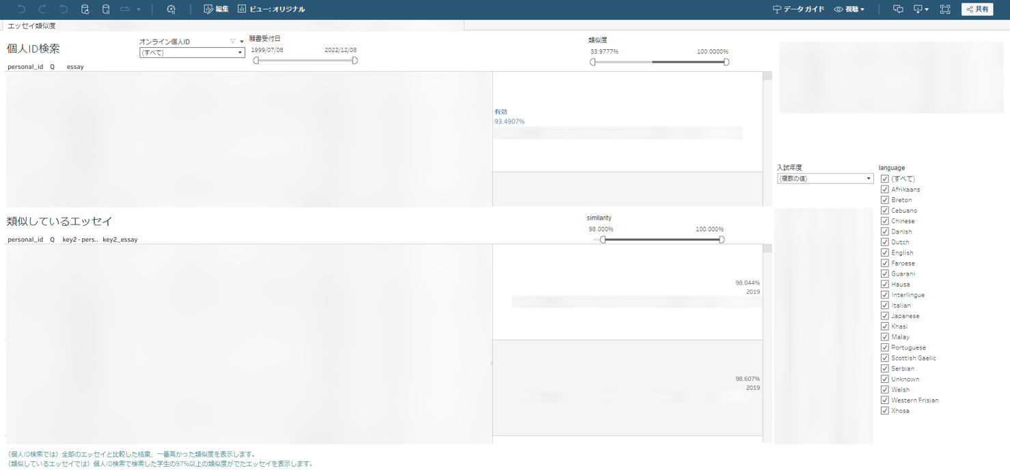Open the comments speech bubble icon

pyautogui.click(x=898, y=9)
